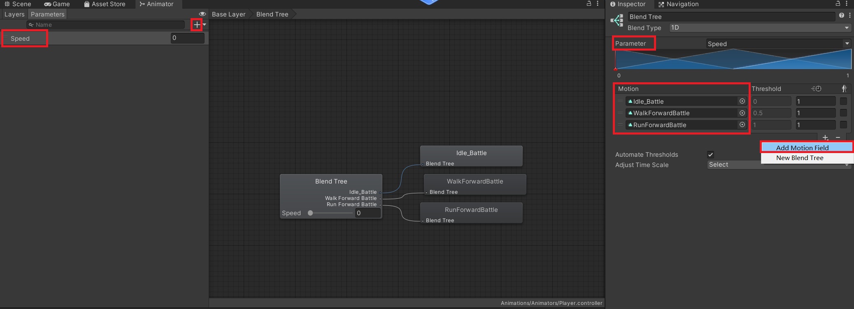Click the minus icon to remove motion
The height and width of the screenshot is (309, 854).
(838, 137)
